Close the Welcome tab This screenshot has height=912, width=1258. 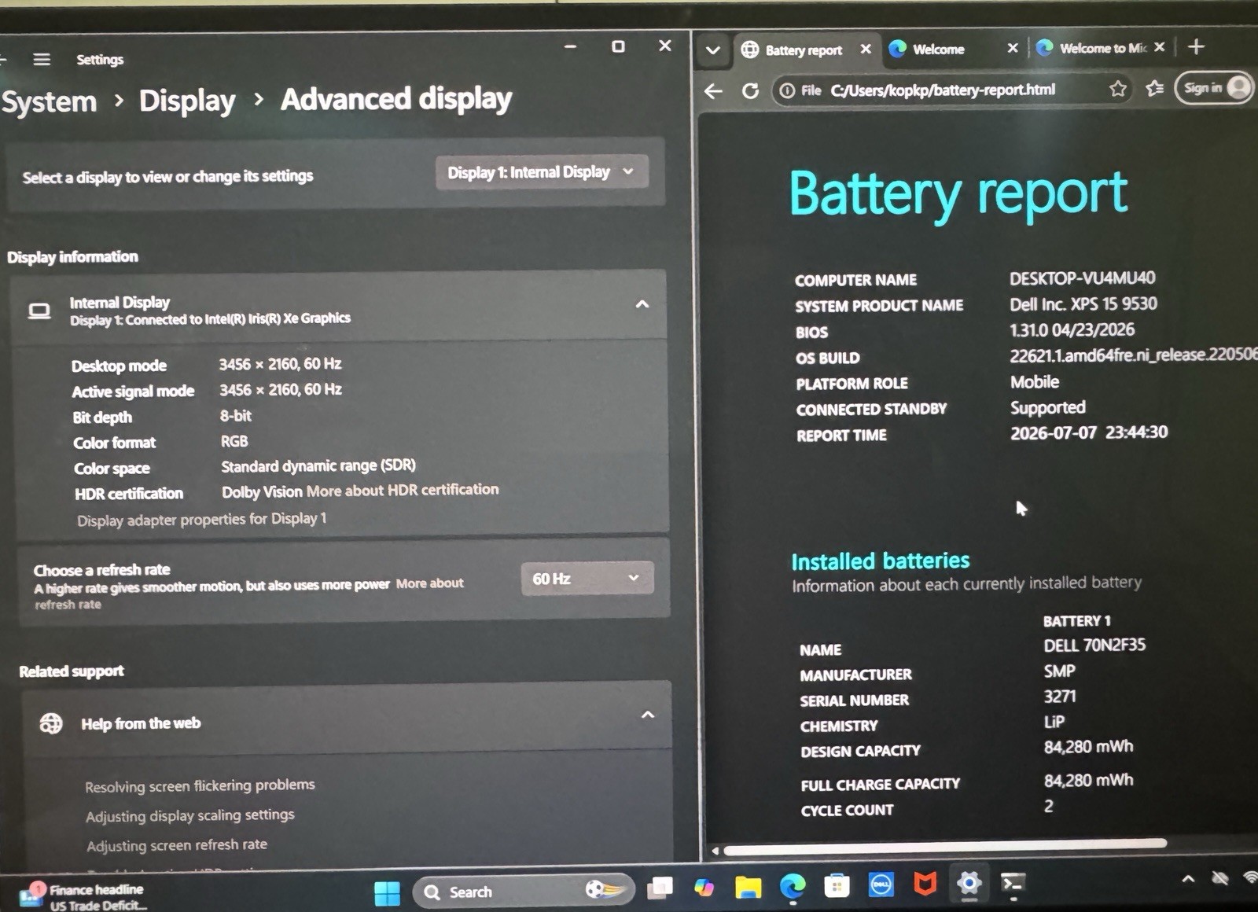(1013, 48)
